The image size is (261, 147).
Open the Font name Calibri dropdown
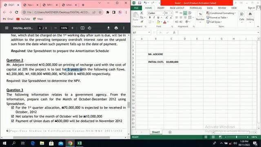coord(163,13)
